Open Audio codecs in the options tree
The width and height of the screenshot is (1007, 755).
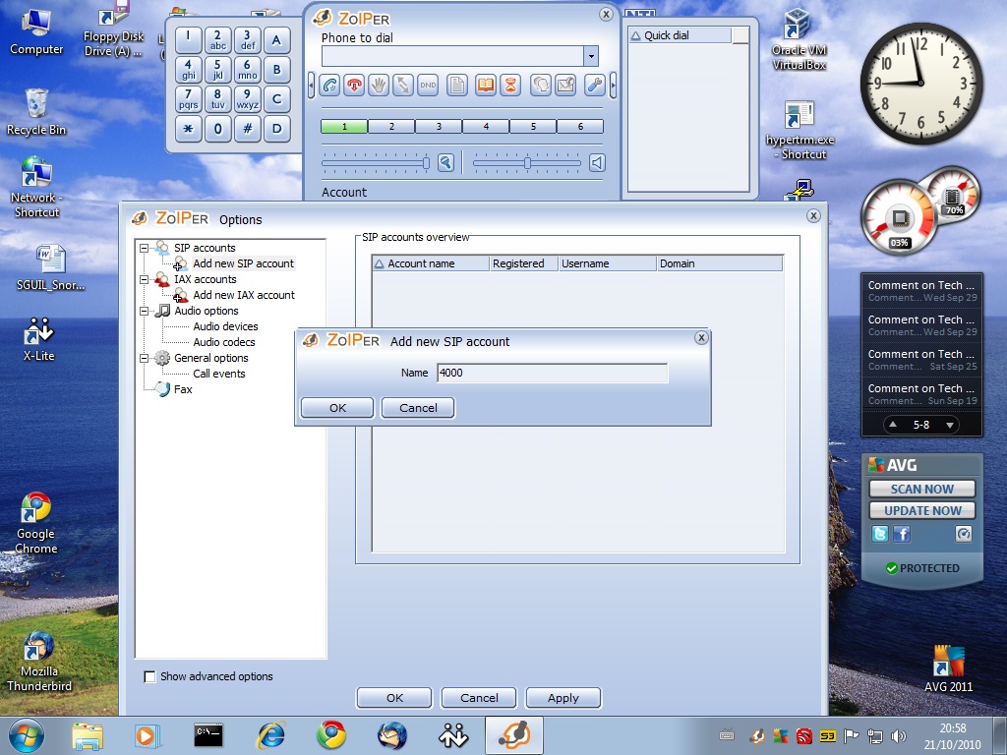(224, 342)
